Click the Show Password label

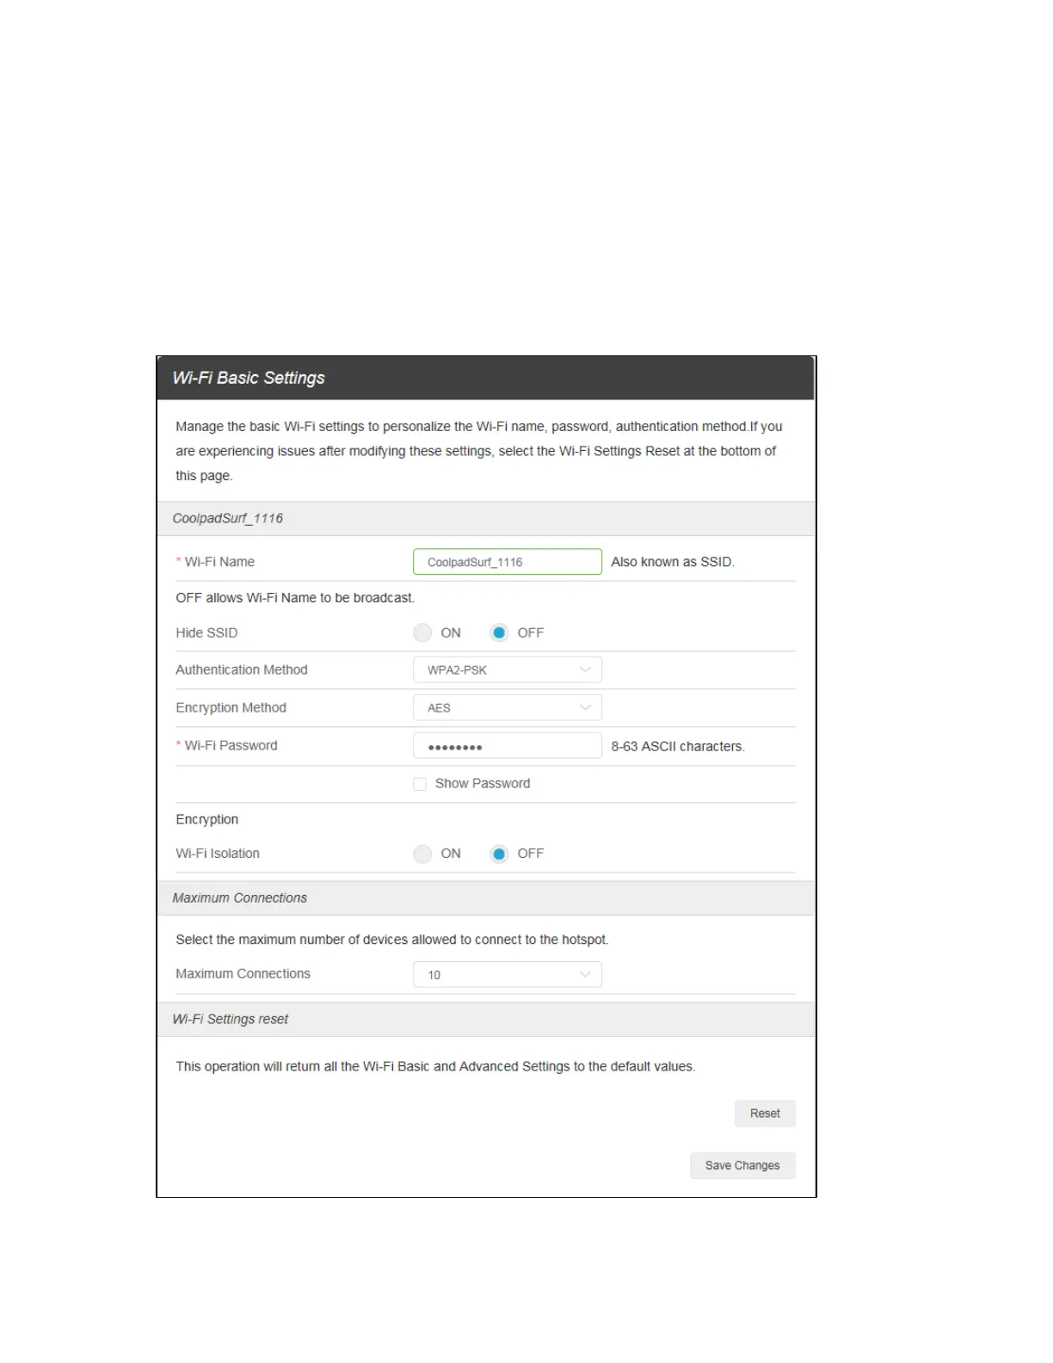tap(483, 783)
